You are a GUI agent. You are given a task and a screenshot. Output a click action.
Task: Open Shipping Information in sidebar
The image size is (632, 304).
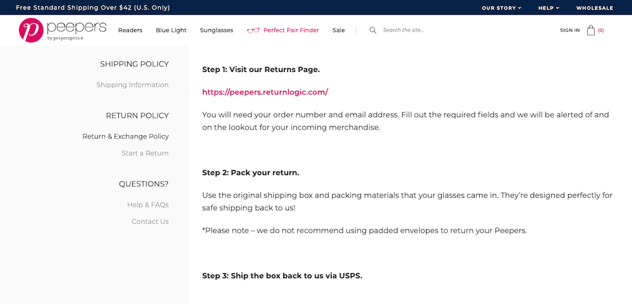tap(132, 85)
